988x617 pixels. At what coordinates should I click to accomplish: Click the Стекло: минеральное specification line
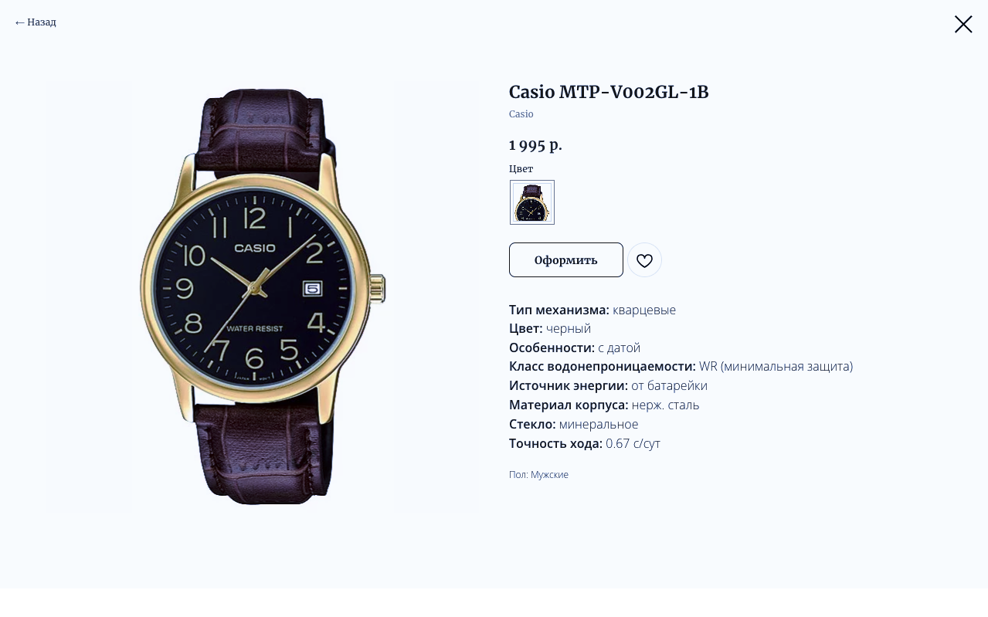(x=574, y=424)
